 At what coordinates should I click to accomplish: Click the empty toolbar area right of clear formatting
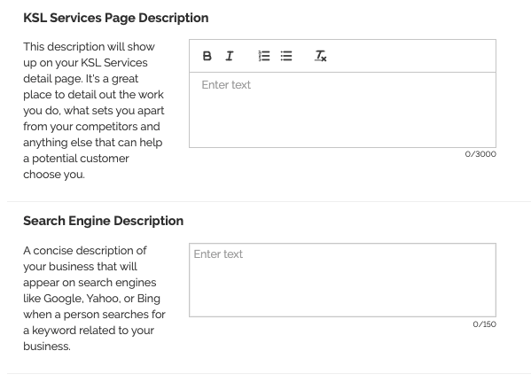pos(411,56)
